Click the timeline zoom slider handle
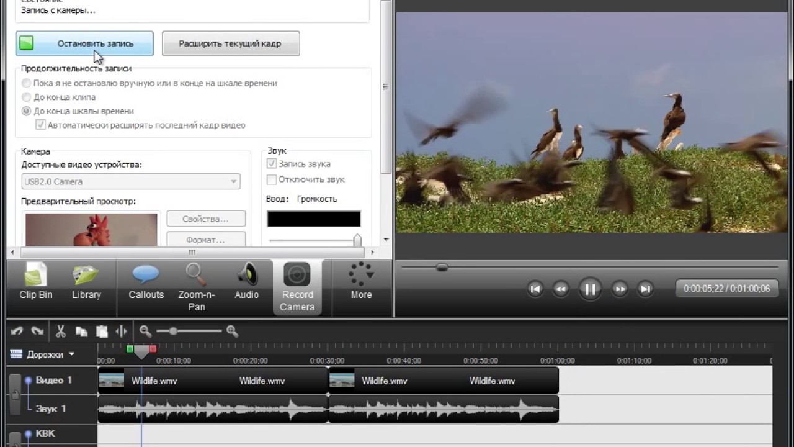The height and width of the screenshot is (447, 794). [173, 332]
